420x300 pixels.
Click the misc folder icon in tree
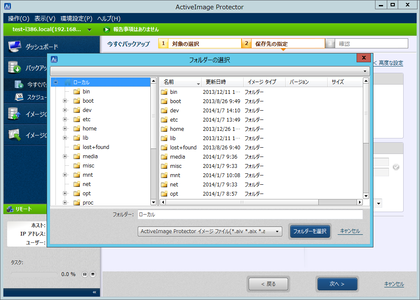point(77,165)
